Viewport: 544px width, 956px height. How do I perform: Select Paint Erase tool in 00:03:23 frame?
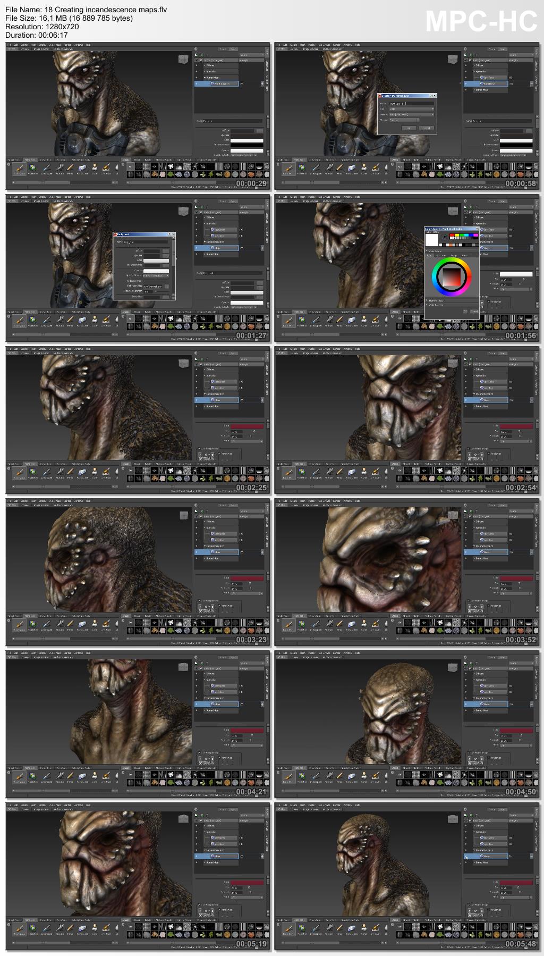(x=82, y=624)
